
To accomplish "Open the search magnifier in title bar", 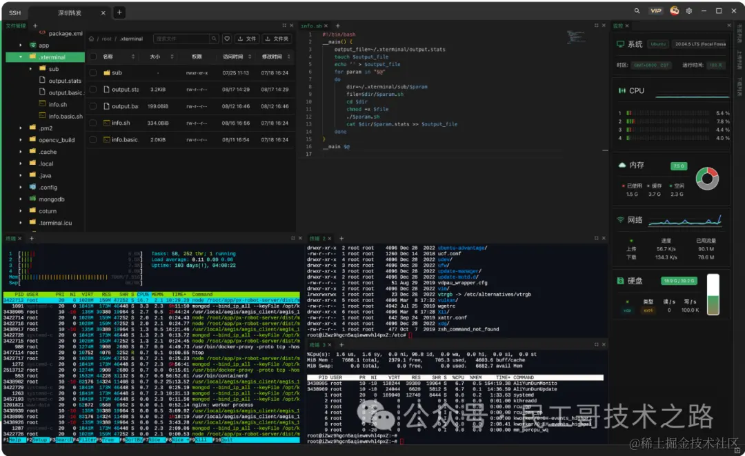I will 637,11.
